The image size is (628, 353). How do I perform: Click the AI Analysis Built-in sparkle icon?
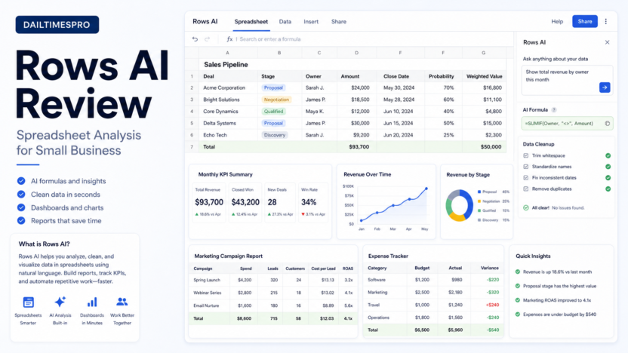pos(60,302)
